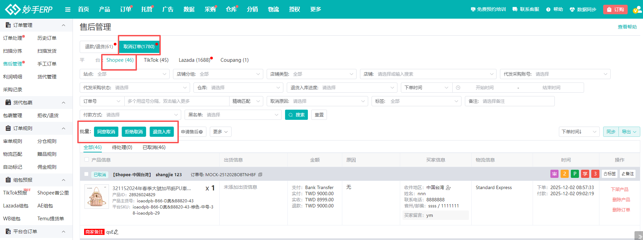Open the 标签 tag button

[610, 174]
